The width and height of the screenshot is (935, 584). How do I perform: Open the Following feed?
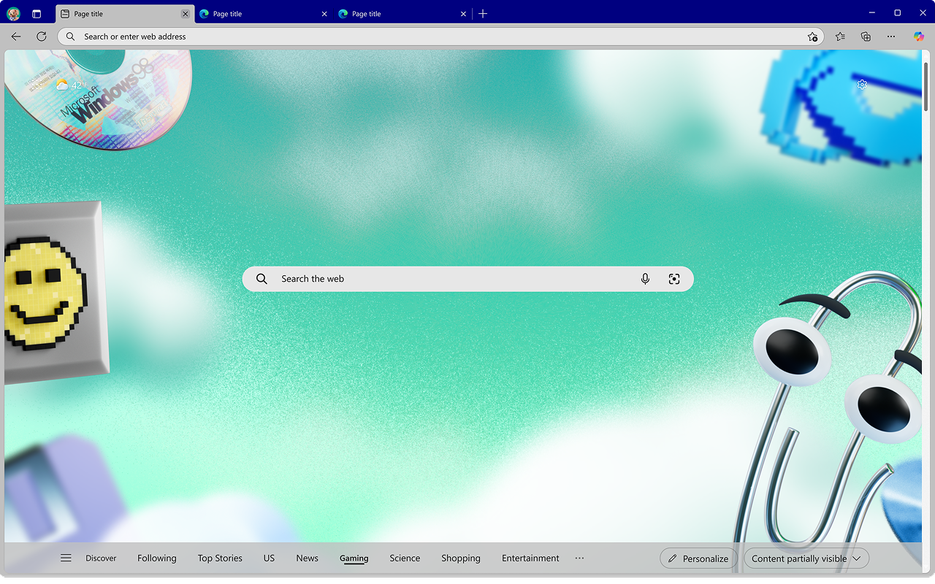pos(157,558)
